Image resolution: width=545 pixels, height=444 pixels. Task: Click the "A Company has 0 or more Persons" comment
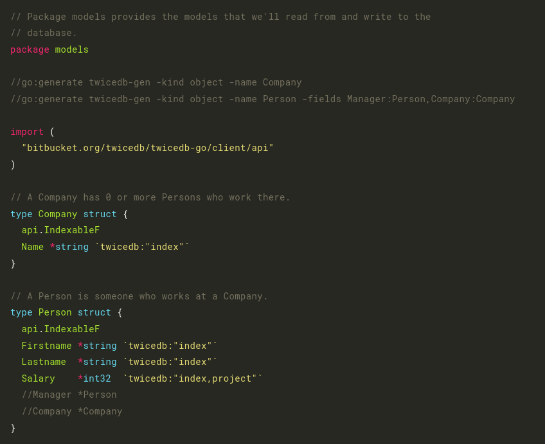click(x=150, y=197)
